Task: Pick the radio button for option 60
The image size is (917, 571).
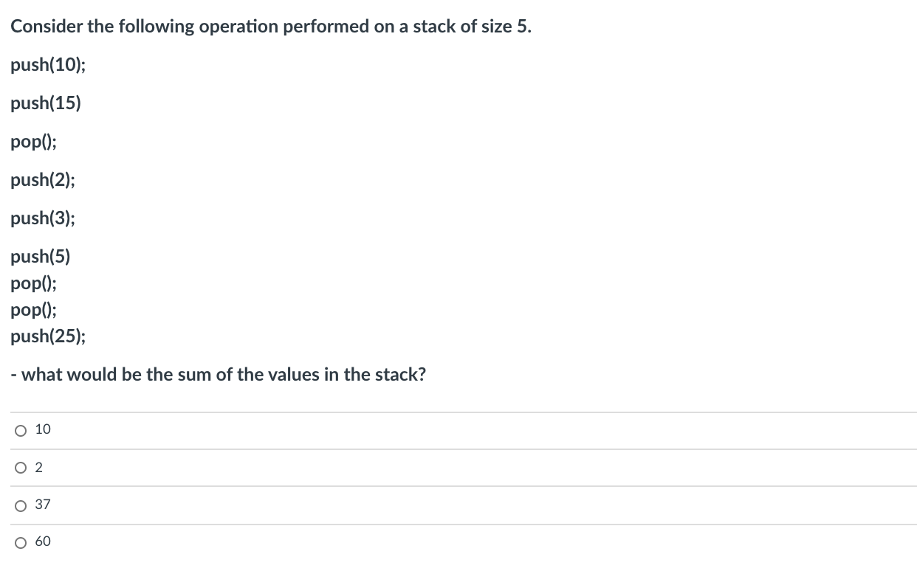Action: point(20,542)
